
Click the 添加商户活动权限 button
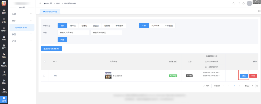[x=51, y=49]
